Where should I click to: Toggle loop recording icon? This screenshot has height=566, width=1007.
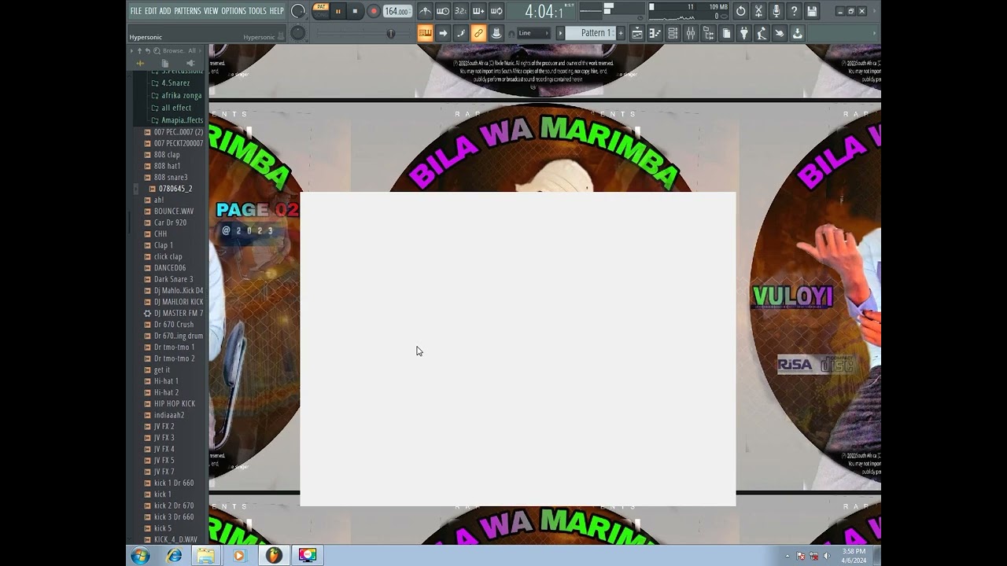[x=496, y=11]
